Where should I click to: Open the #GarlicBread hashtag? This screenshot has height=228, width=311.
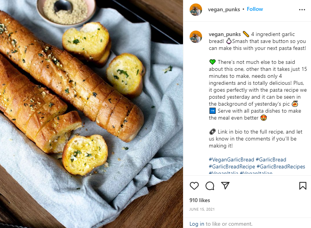coord(271,159)
